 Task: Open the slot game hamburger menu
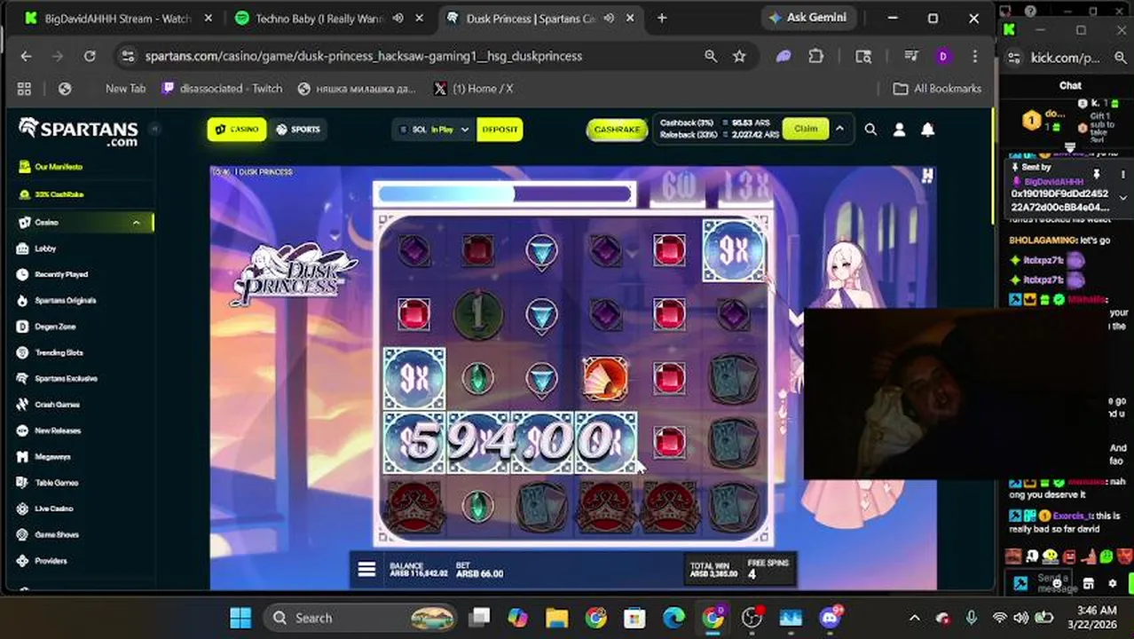click(366, 570)
